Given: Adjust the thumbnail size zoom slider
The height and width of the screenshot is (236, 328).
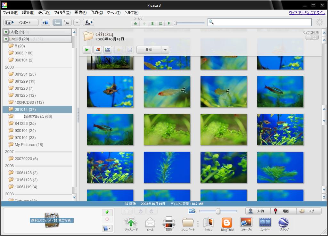Looking at the screenshot, I should tap(218, 211).
